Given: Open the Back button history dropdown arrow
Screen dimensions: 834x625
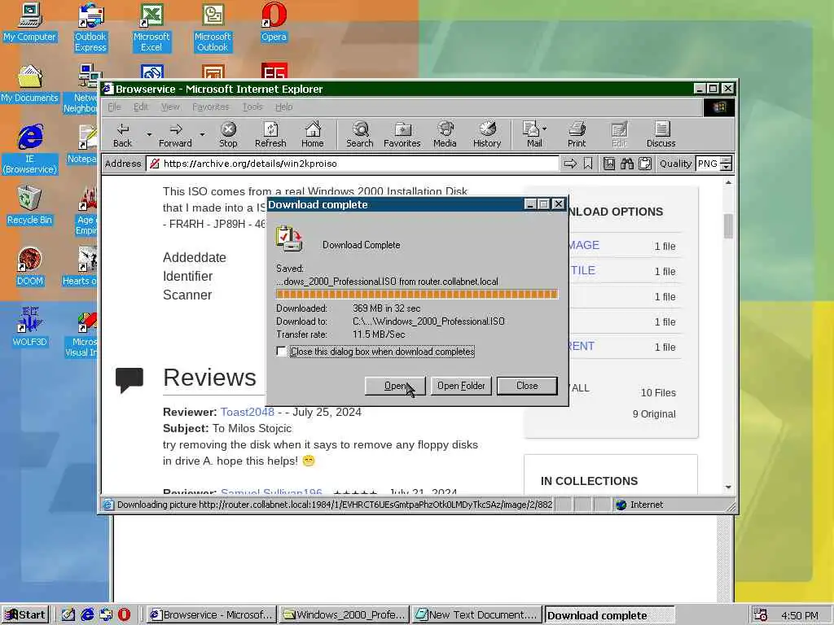Looking at the screenshot, I should [x=149, y=134].
